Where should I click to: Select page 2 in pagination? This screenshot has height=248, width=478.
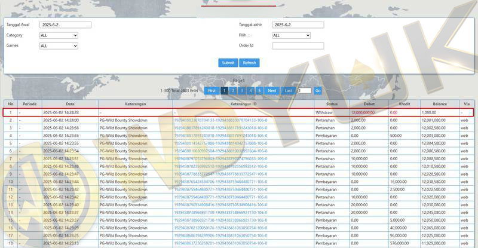point(234,90)
